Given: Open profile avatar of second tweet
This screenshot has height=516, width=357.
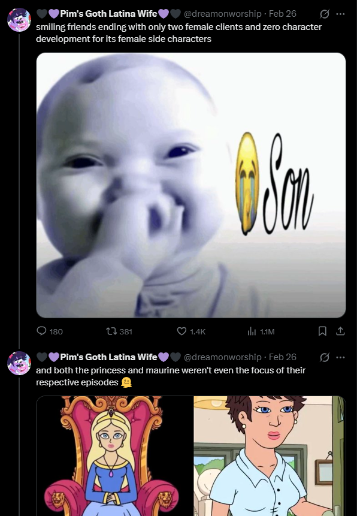Looking at the screenshot, I should 19,363.
